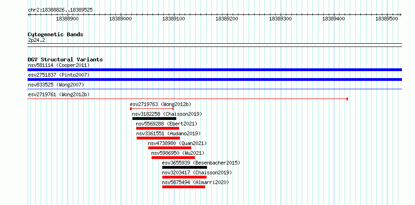Open the esv3655939 (Besenbacher2015) variant label
415x205 pixels.
201,163
